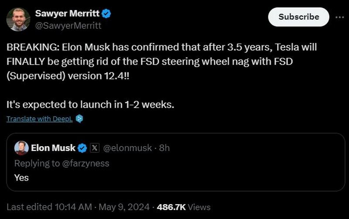
Task: Open the @elonmusk handle
Action: click(x=127, y=148)
